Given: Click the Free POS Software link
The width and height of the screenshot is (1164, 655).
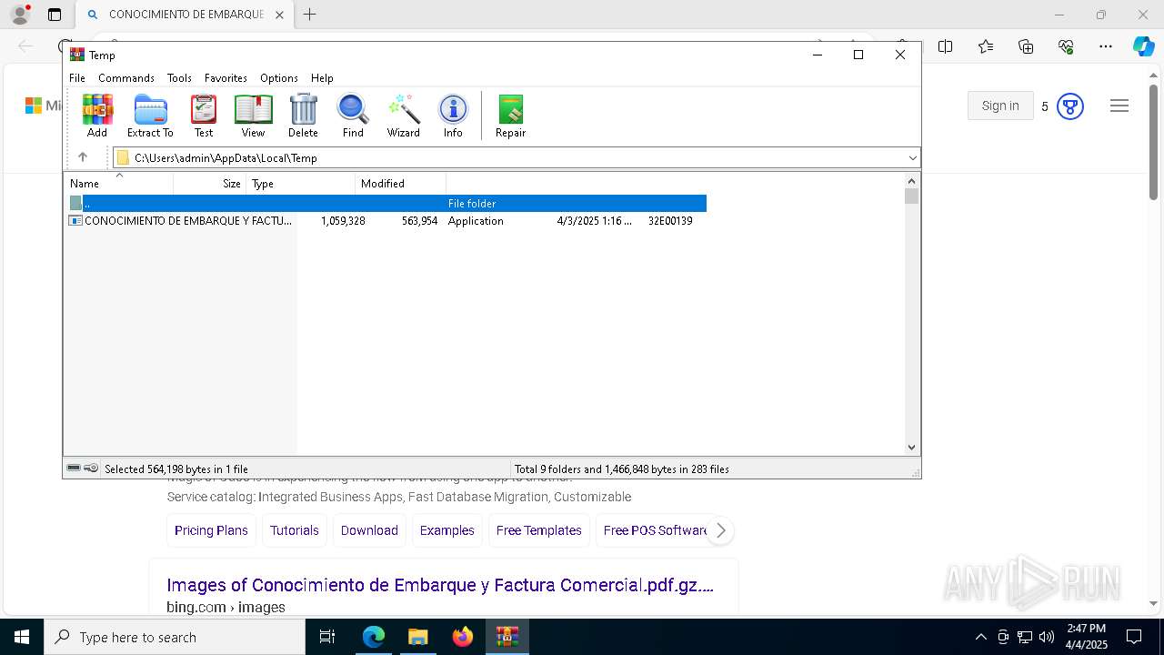Looking at the screenshot, I should 656,530.
